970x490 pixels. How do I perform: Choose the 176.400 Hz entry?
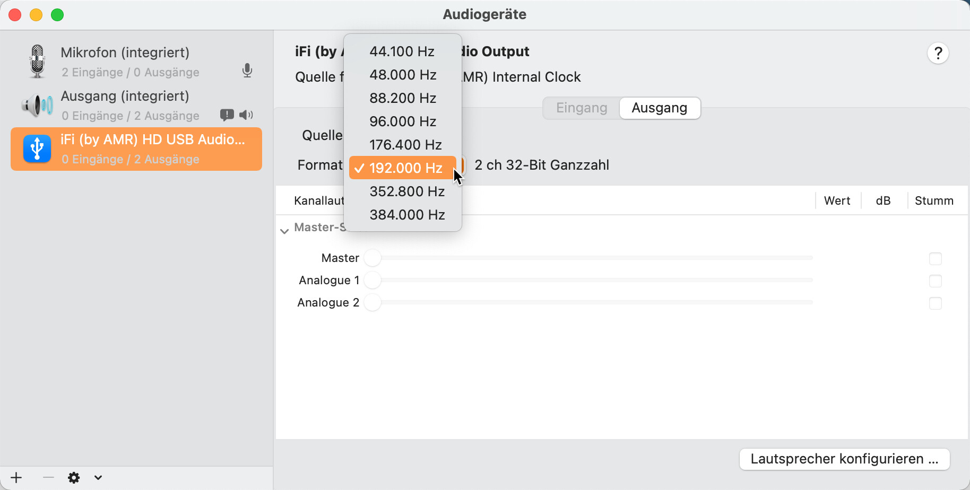point(403,145)
